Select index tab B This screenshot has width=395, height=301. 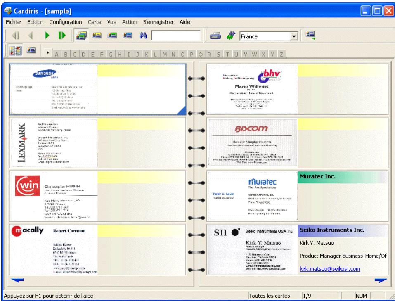click(66, 54)
